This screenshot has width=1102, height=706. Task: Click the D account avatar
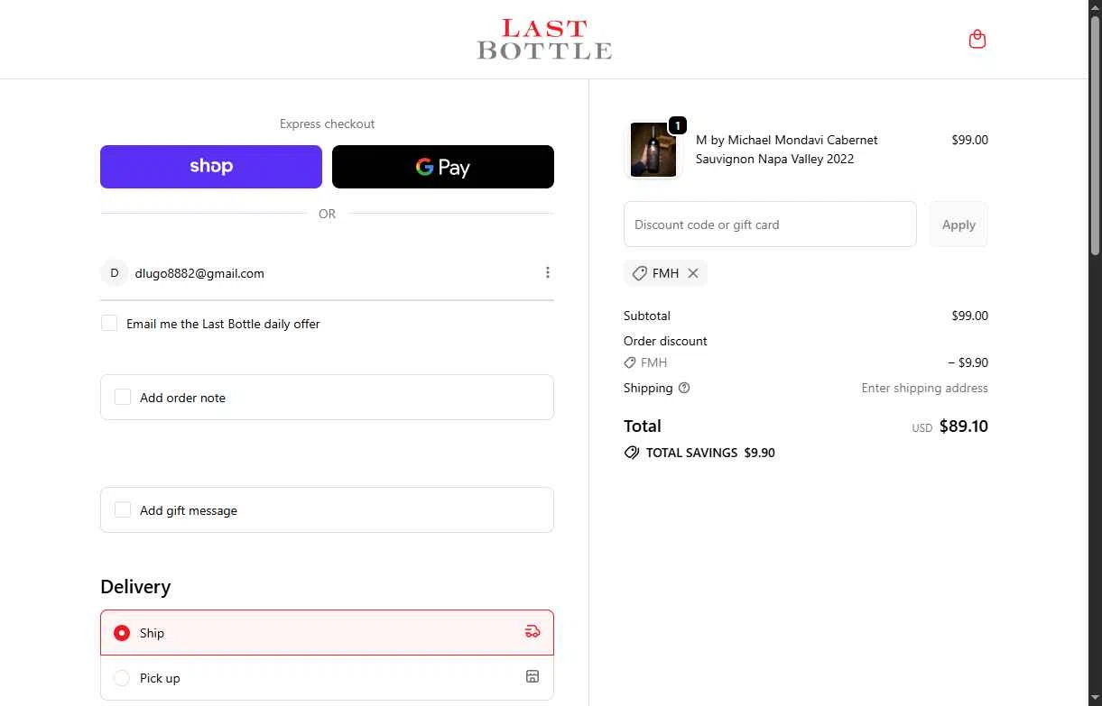click(114, 272)
